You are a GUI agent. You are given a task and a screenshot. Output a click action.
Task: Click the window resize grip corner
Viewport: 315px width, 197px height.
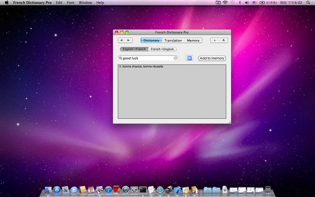(x=229, y=122)
